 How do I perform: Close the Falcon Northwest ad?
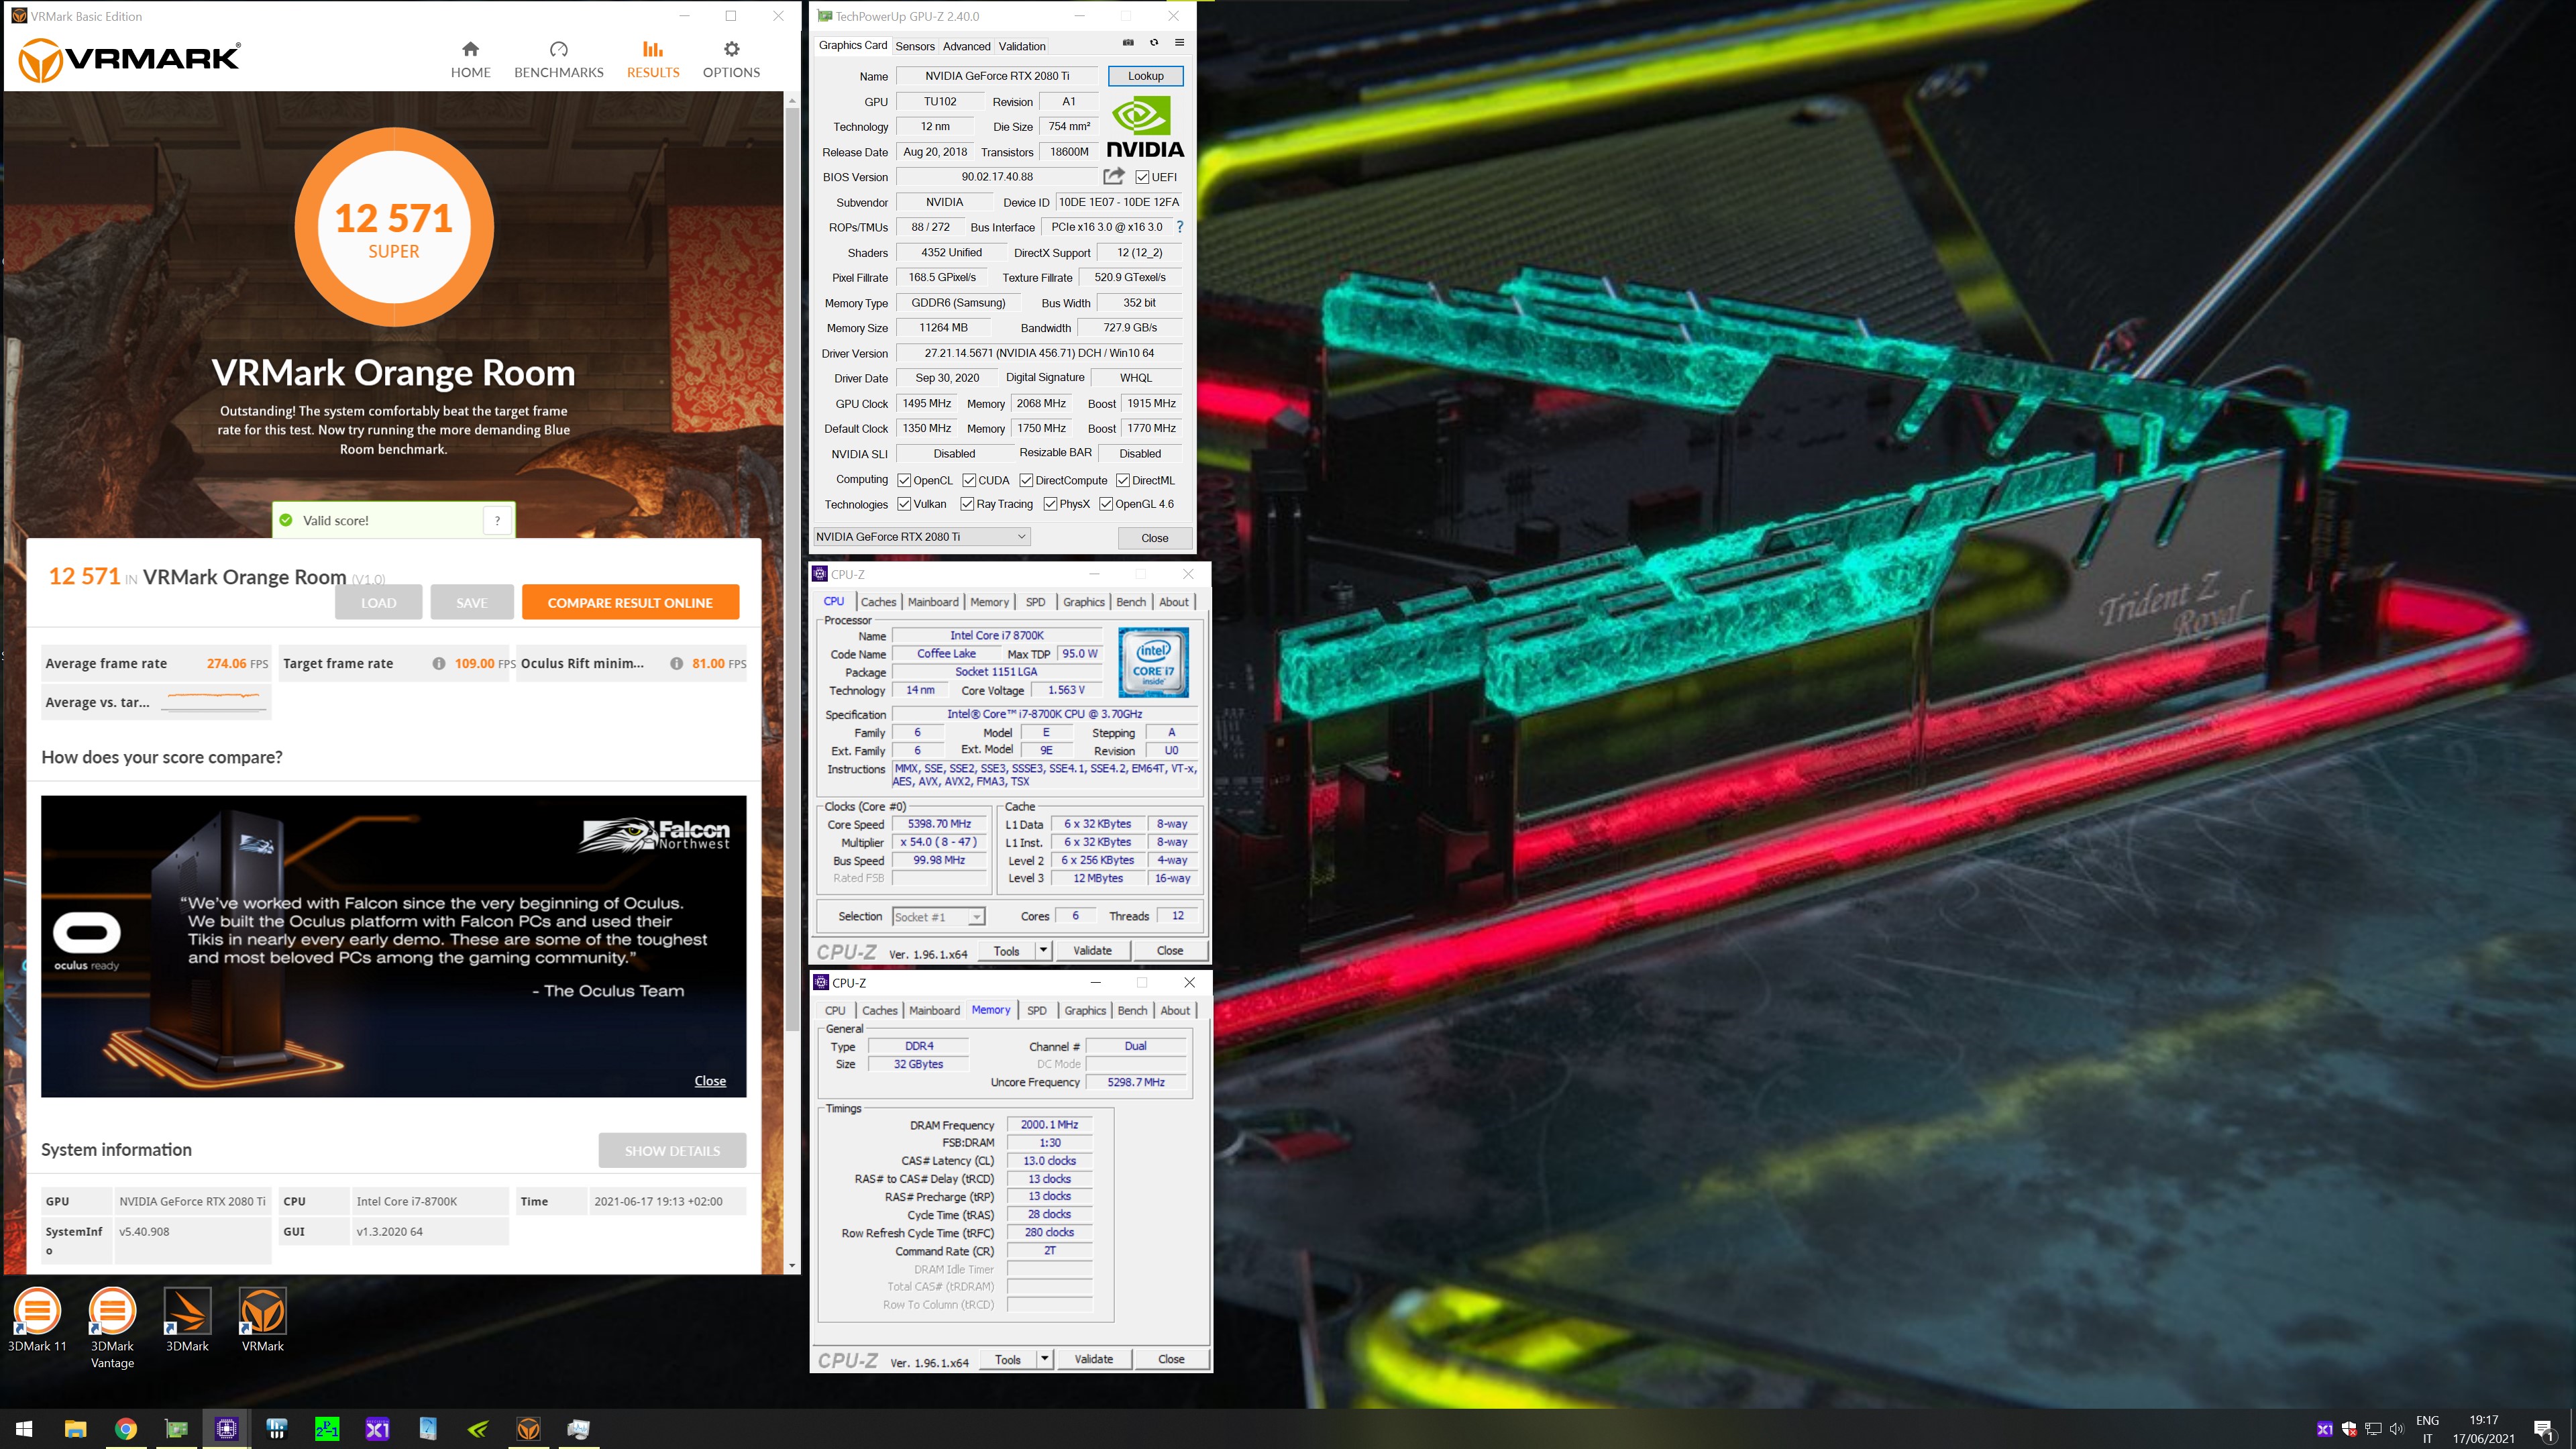[710, 1081]
